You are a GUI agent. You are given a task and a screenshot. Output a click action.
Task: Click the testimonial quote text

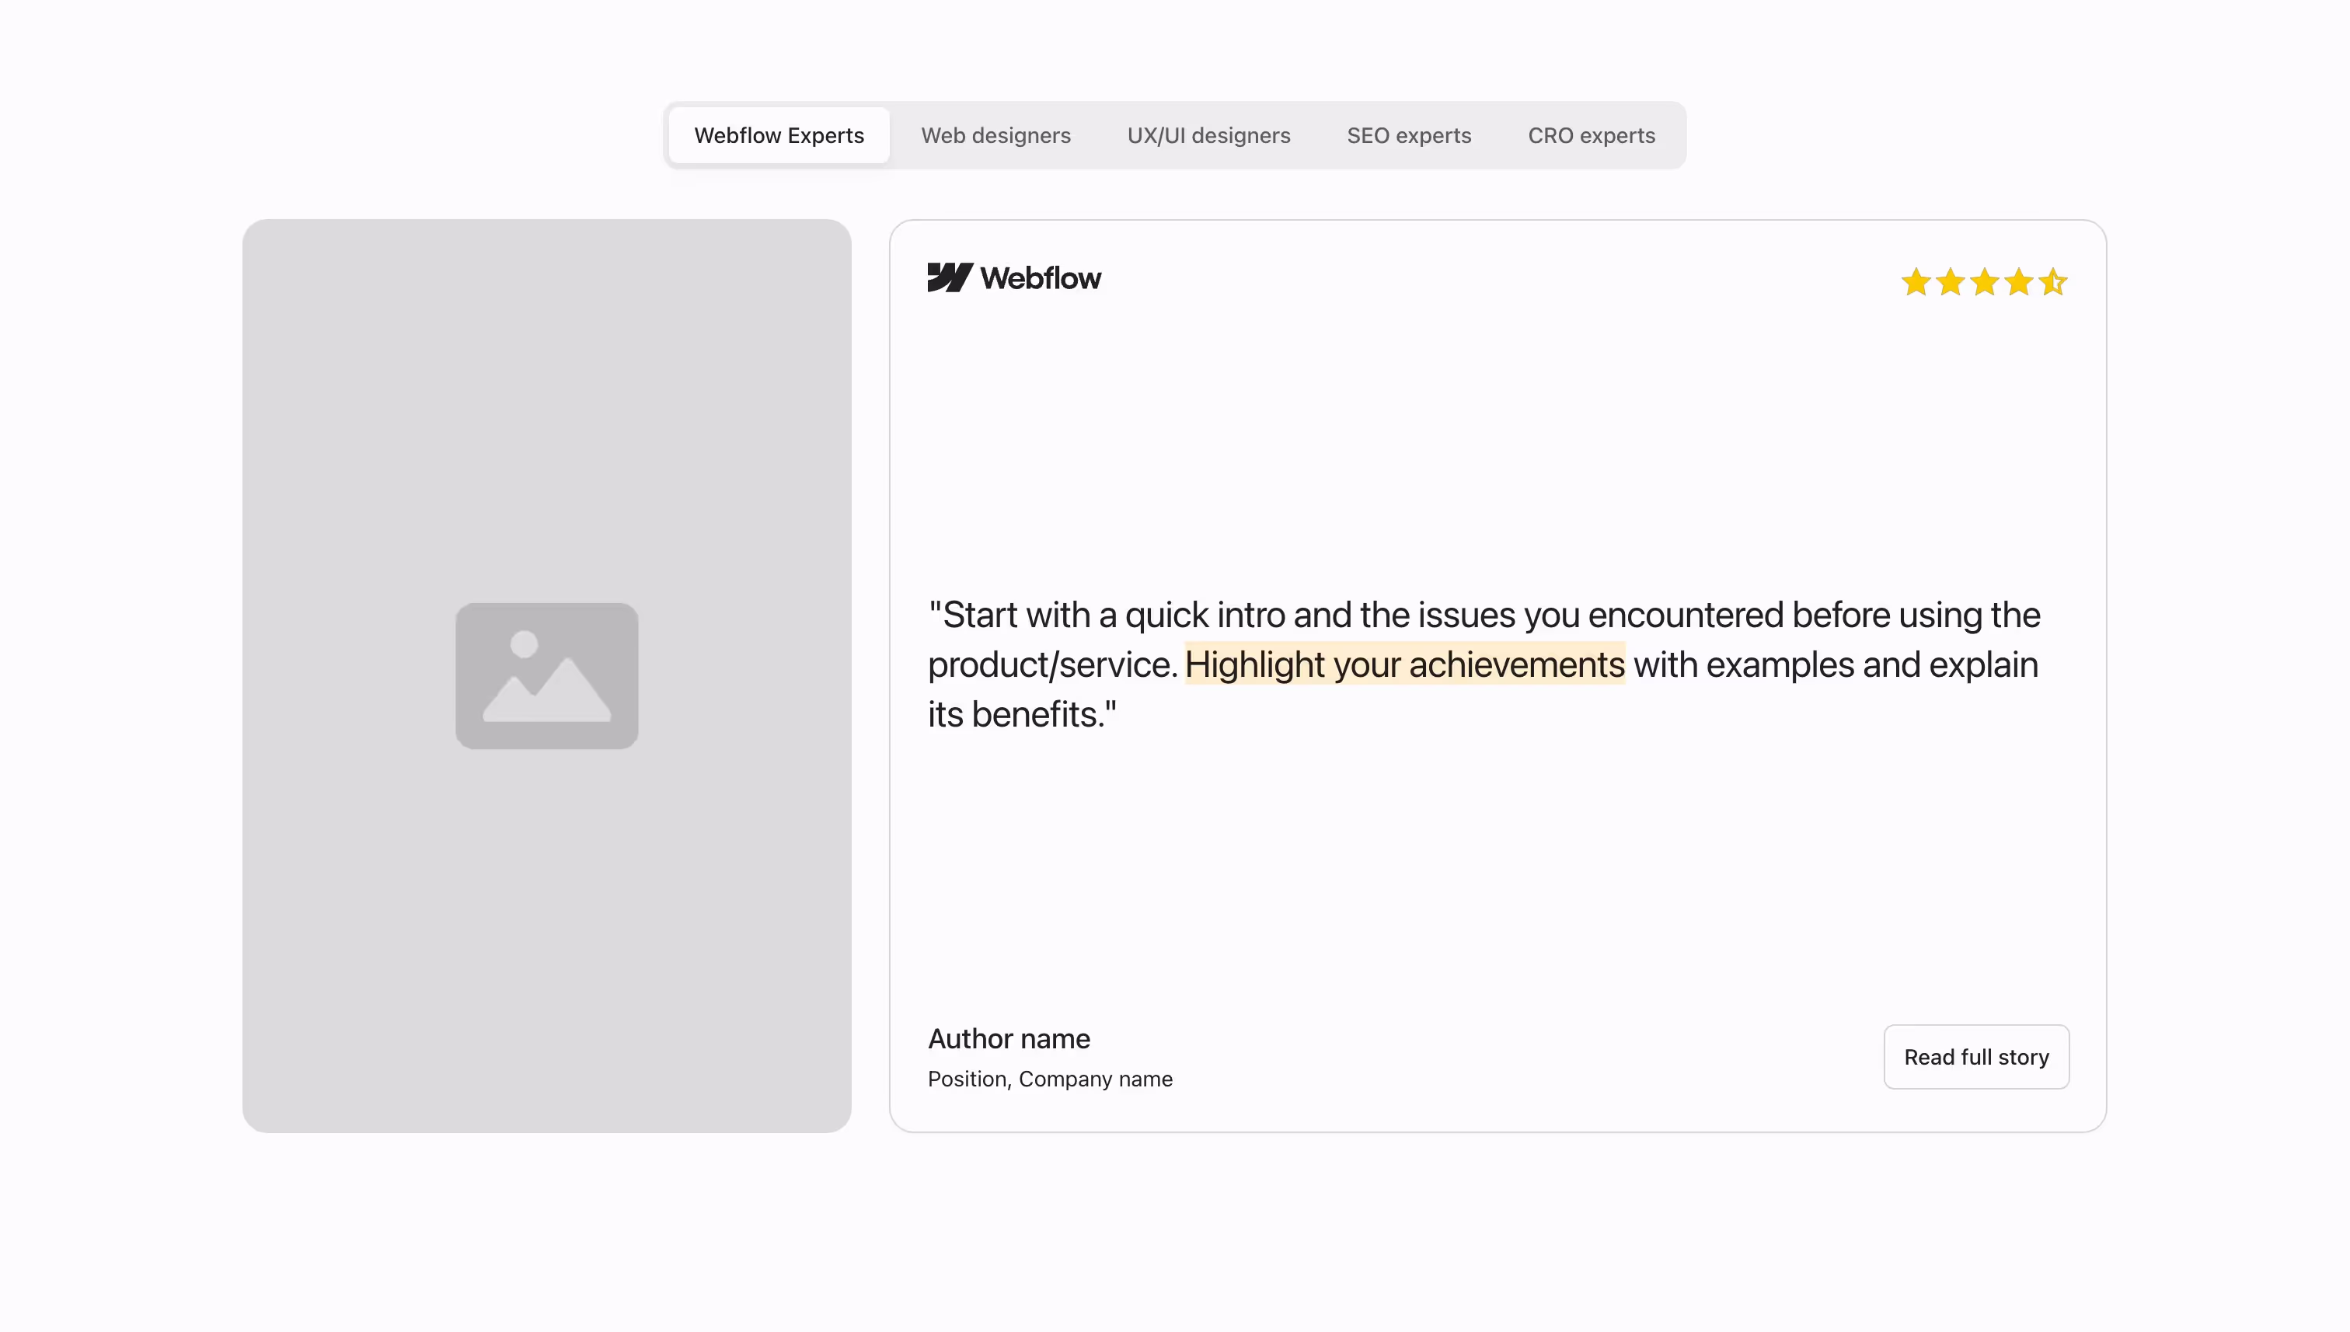(1482, 664)
